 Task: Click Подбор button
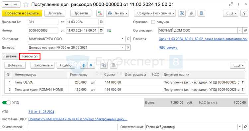(66, 65)
